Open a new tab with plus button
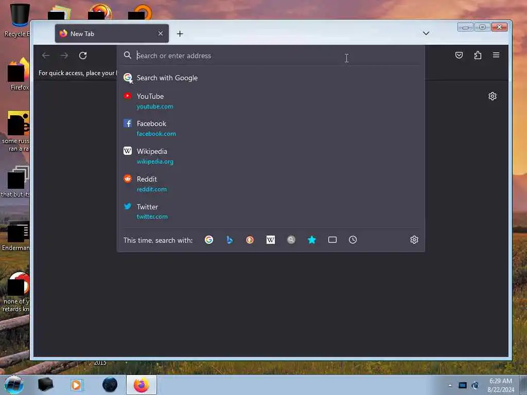The image size is (527, 395). (x=180, y=33)
